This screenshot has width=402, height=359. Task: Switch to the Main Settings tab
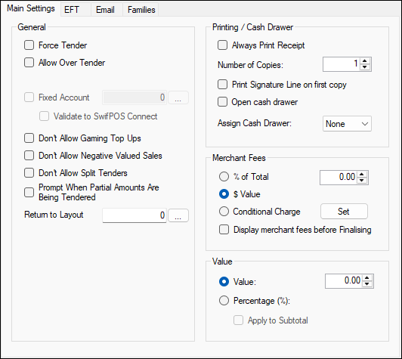click(x=31, y=8)
